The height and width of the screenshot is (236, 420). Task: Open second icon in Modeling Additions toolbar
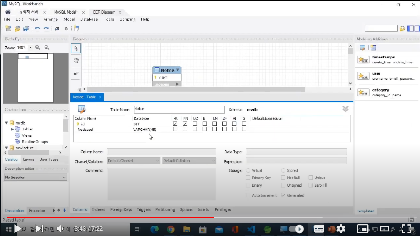pos(374,48)
